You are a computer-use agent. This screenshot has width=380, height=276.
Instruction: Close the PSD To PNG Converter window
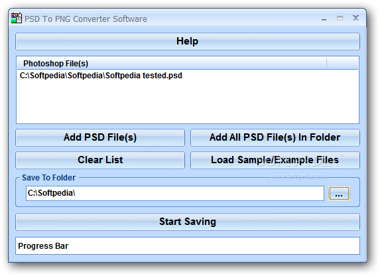coord(355,18)
